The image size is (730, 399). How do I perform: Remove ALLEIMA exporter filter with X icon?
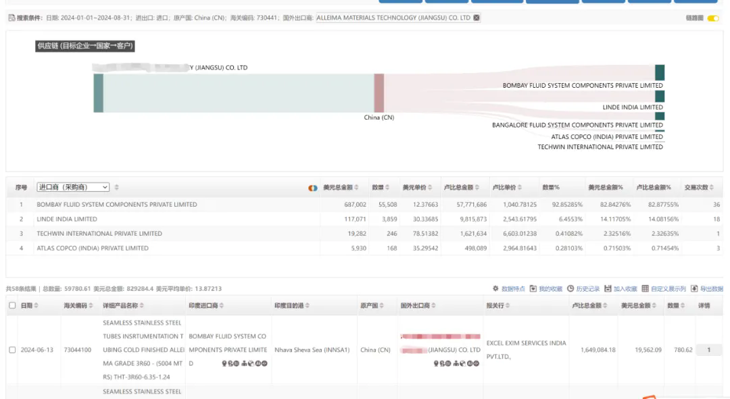pos(477,18)
